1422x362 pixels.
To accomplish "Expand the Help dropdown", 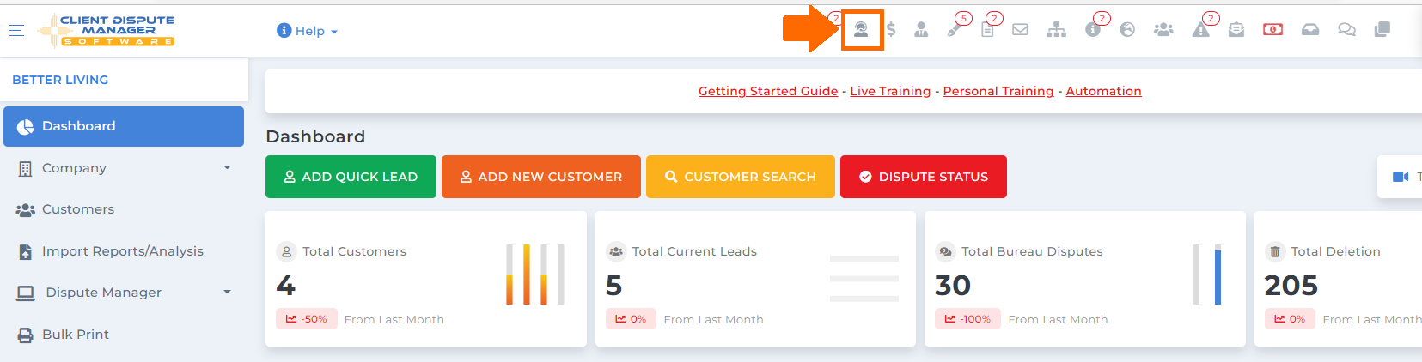I will pyautogui.click(x=307, y=31).
